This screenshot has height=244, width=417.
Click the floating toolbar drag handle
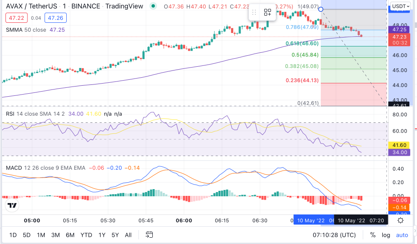pyautogui.click(x=254, y=12)
